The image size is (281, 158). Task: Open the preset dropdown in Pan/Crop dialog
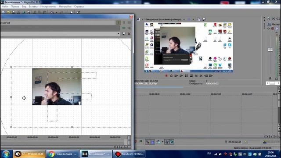(118, 34)
